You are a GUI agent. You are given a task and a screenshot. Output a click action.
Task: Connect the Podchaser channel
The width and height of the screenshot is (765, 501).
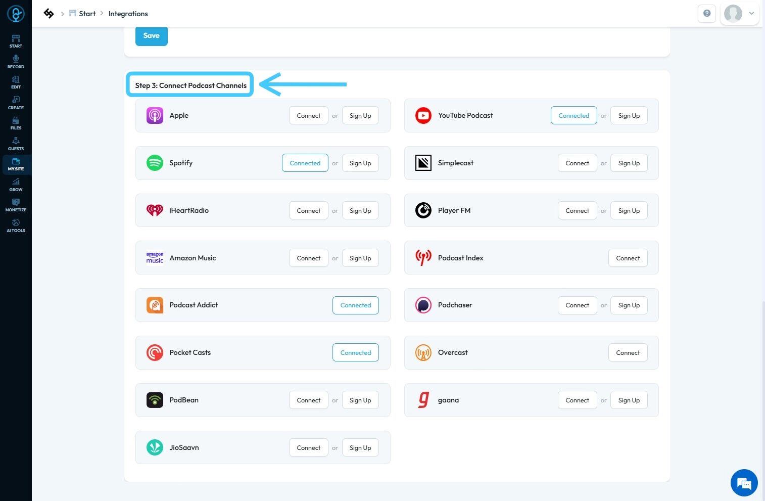coord(578,305)
